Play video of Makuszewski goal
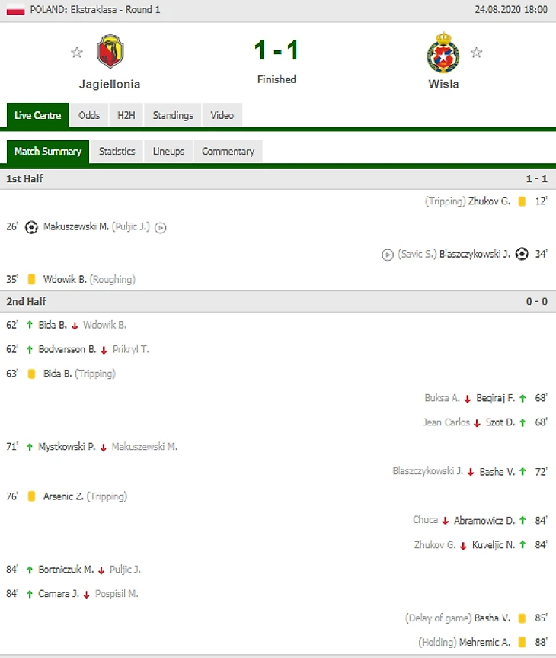The width and height of the screenshot is (556, 658). (161, 227)
